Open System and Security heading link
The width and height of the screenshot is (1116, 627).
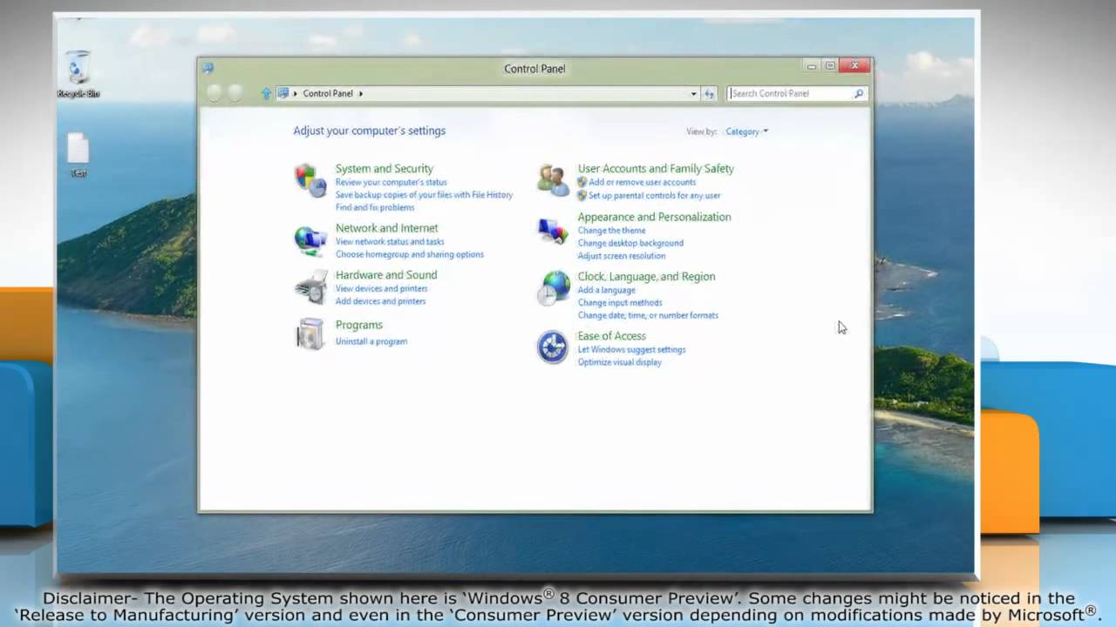[x=384, y=169]
